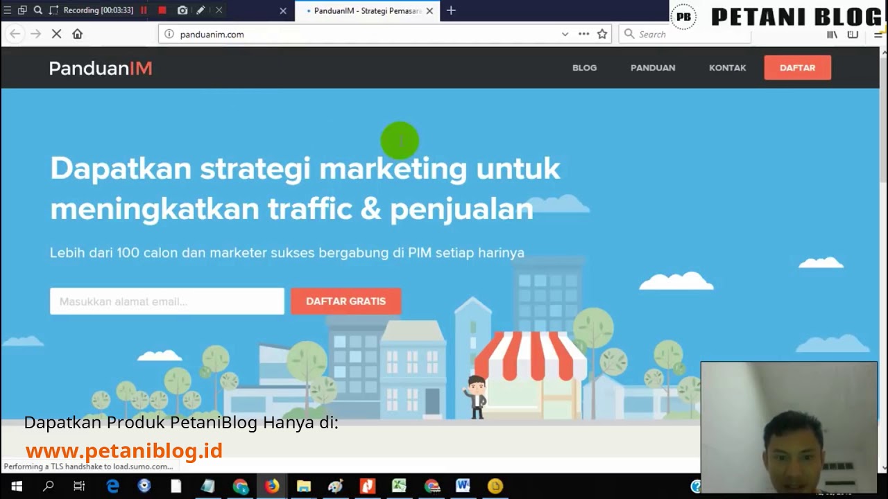
Task: Launch Microsoft Edge from the taskbar
Action: point(112,487)
